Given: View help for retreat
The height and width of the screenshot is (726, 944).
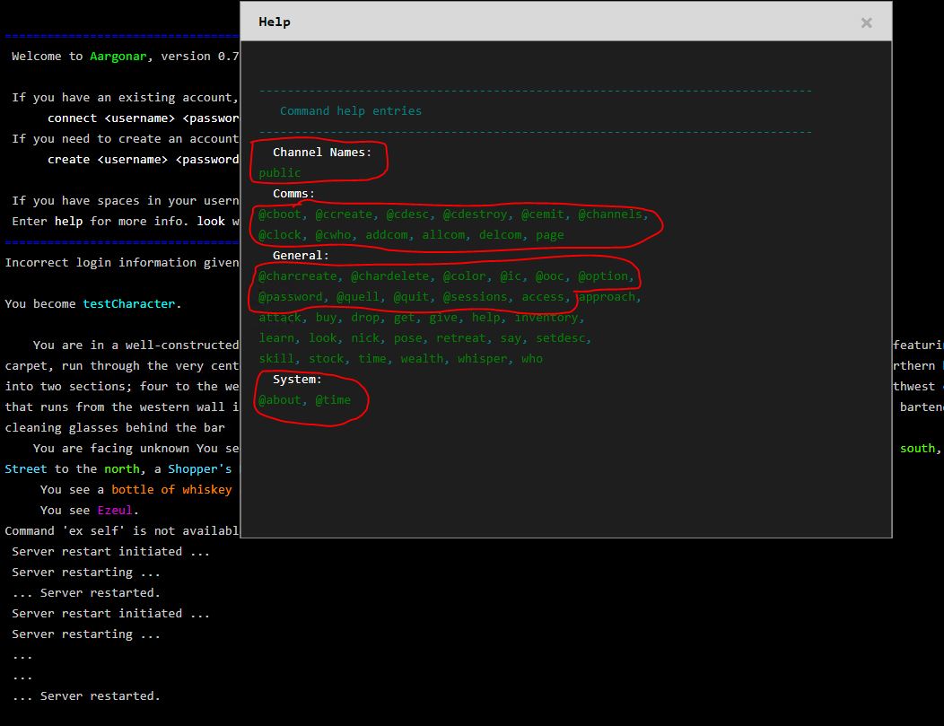Looking at the screenshot, I should 461,338.
